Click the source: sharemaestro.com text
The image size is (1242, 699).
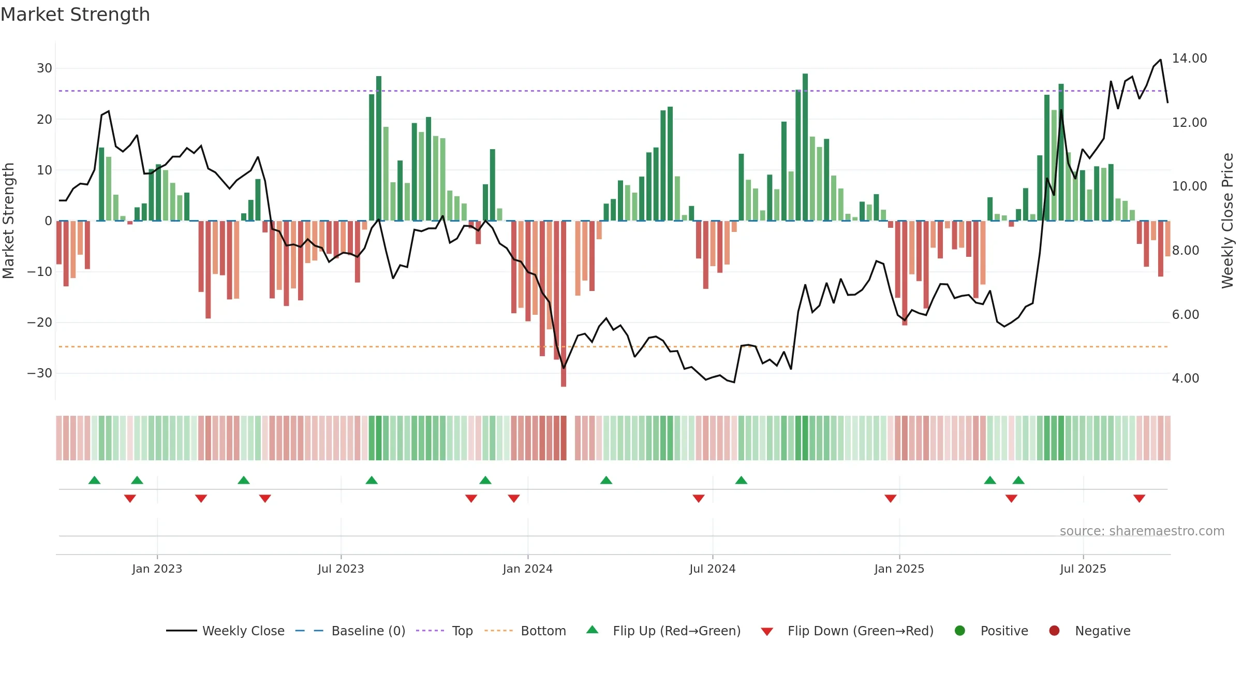(x=1142, y=531)
